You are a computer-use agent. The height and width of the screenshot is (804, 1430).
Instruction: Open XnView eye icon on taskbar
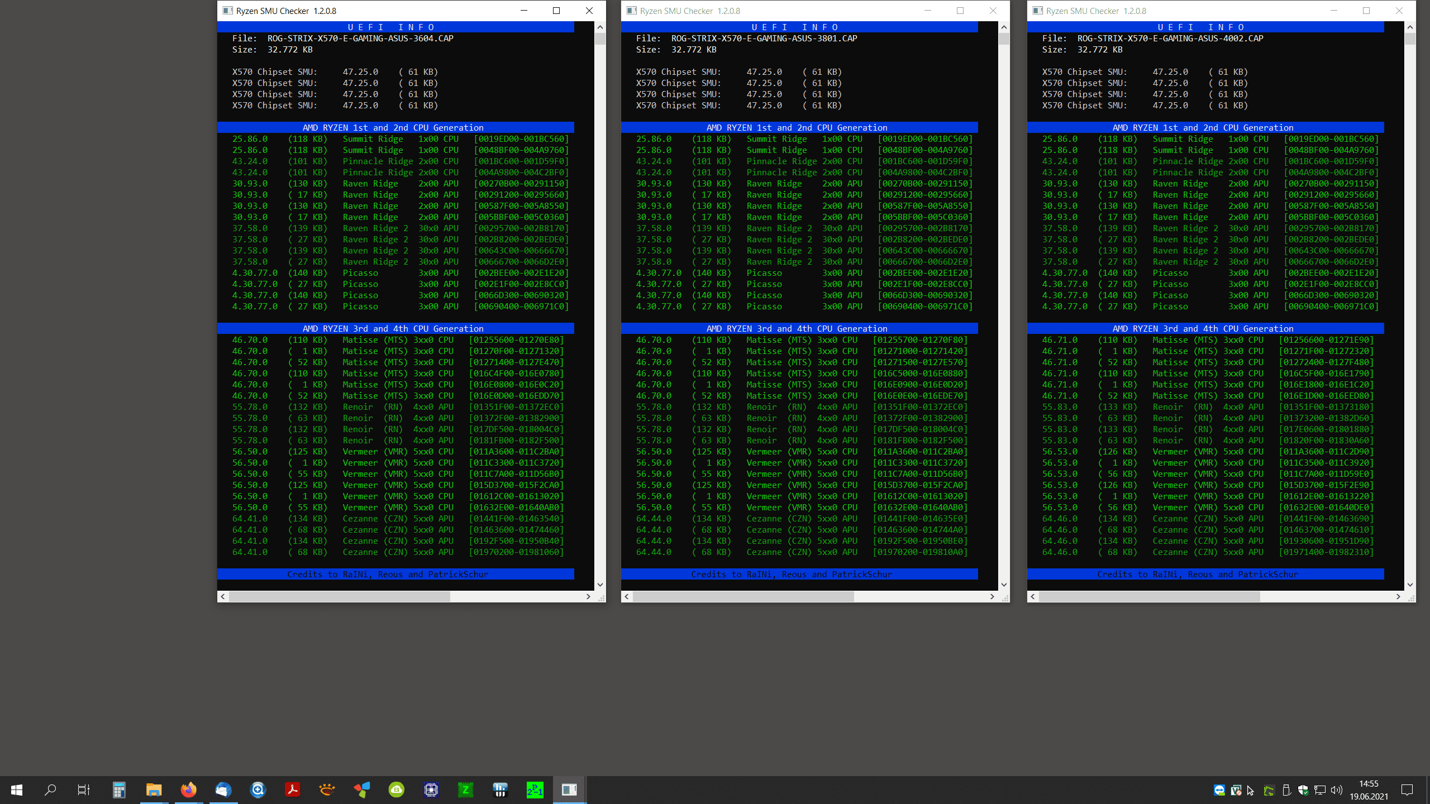327,789
